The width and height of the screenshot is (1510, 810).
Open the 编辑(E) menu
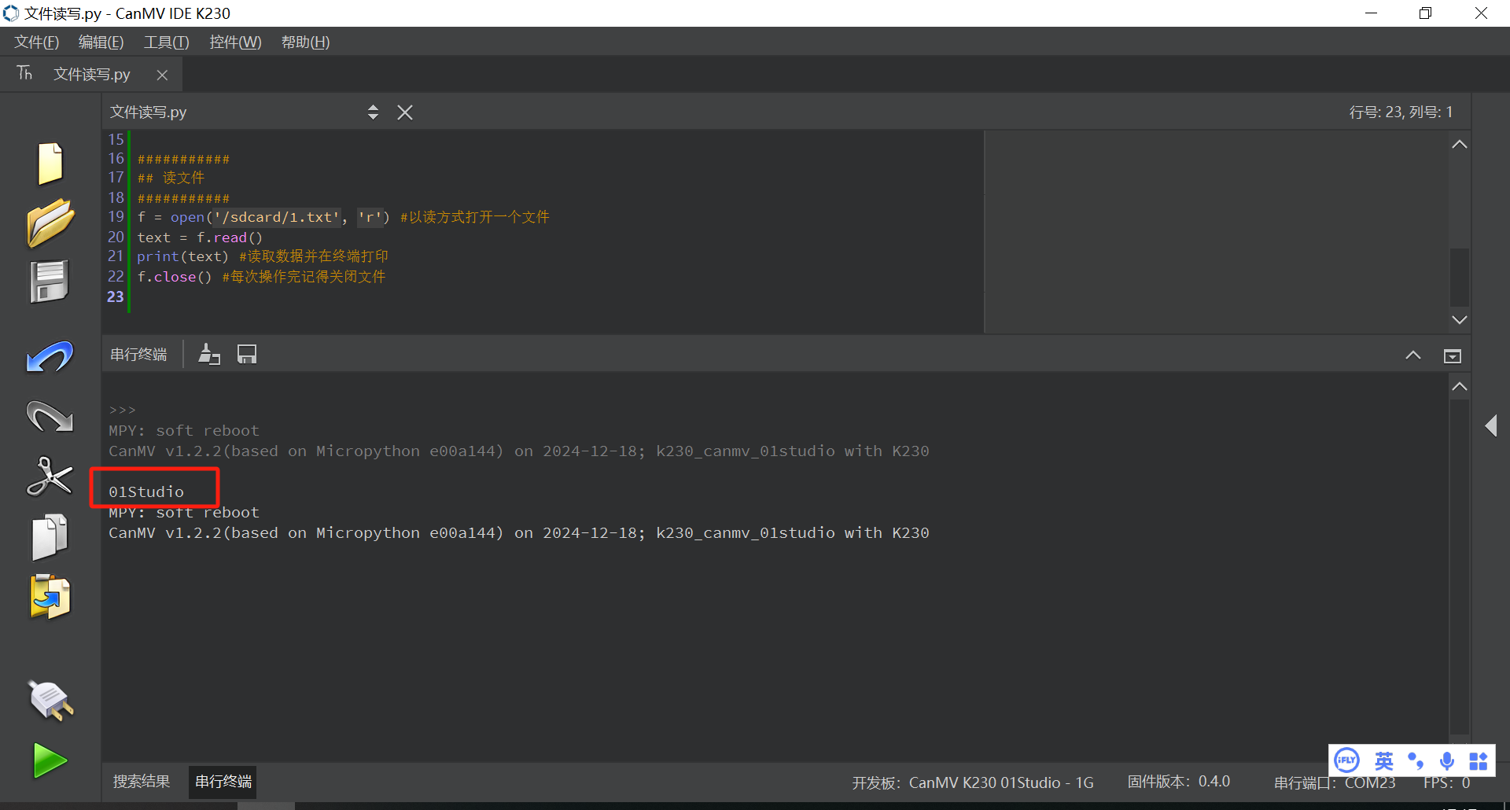point(101,42)
